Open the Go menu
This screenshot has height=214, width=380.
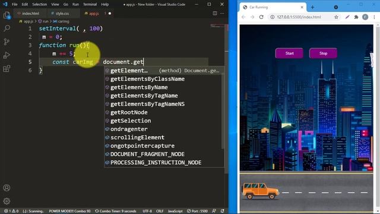pos(66,4)
